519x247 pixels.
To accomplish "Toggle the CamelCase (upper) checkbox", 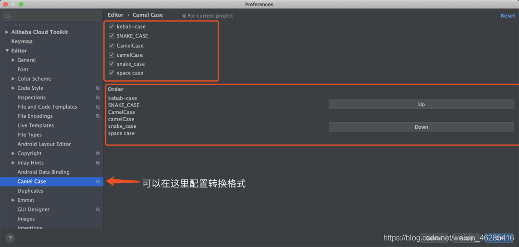I will [x=111, y=45].
